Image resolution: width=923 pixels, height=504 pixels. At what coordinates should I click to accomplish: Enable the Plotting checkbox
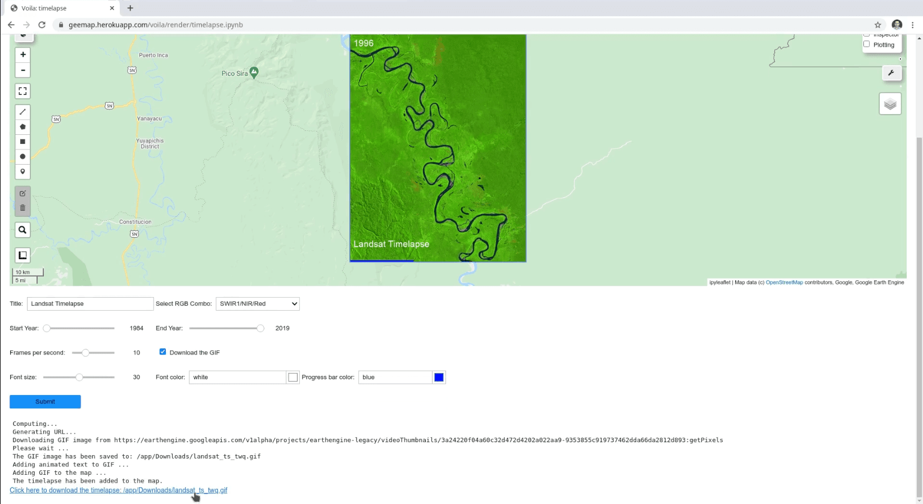[x=866, y=44]
